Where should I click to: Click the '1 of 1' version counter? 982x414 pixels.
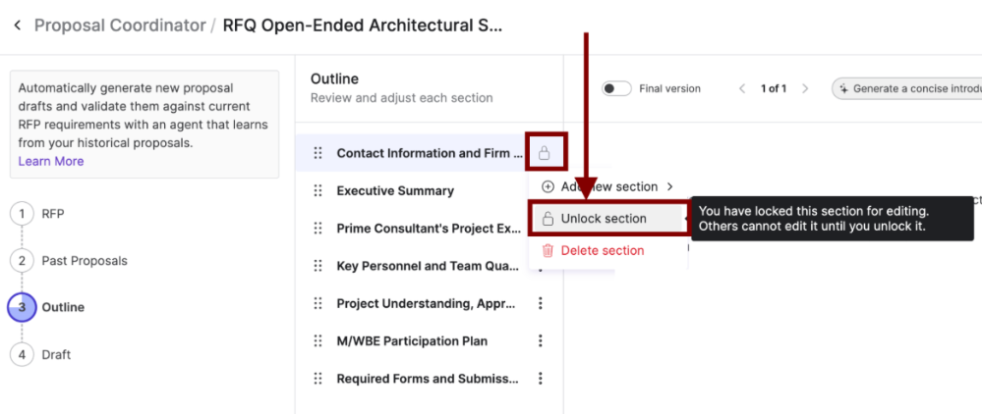(x=774, y=89)
